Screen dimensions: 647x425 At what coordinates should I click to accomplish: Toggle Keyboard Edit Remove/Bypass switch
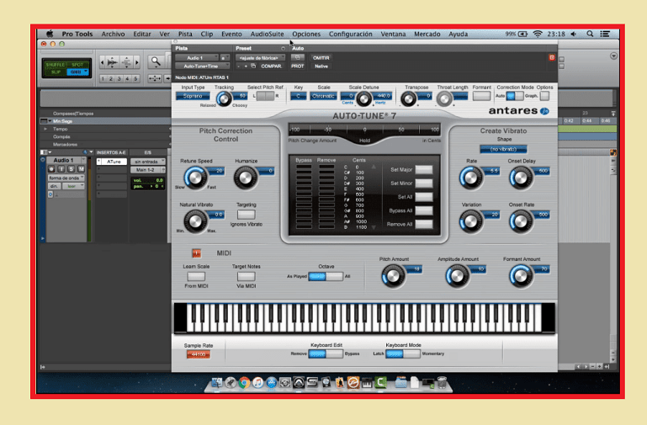tap(326, 353)
